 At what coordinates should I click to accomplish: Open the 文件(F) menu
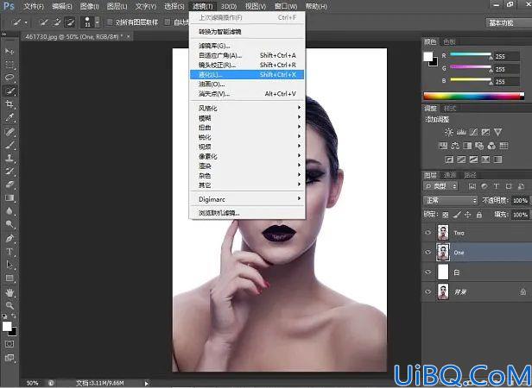coord(34,6)
